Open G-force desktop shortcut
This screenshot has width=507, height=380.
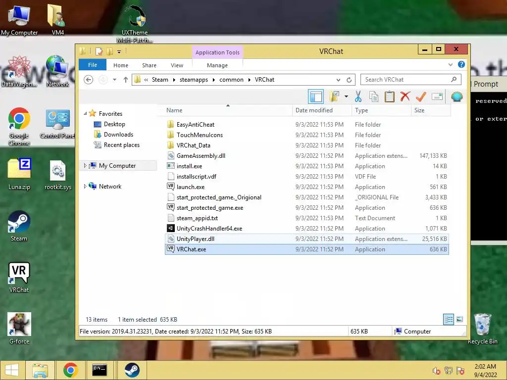(19, 329)
